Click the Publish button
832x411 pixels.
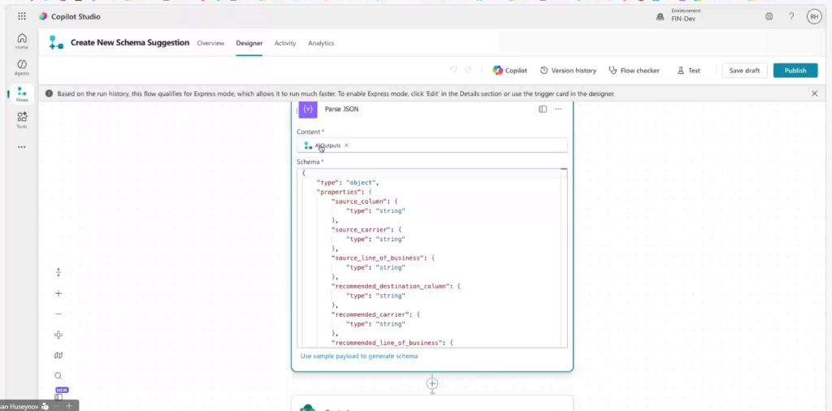795,71
